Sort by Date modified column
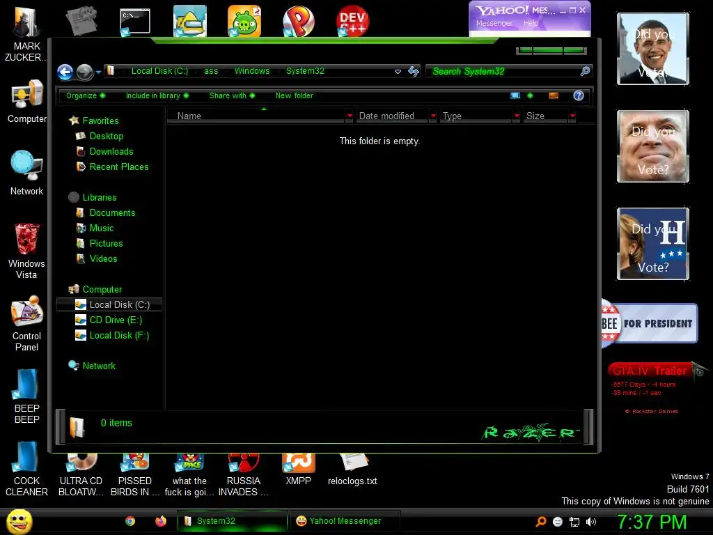This screenshot has width=713, height=535. pos(393,116)
